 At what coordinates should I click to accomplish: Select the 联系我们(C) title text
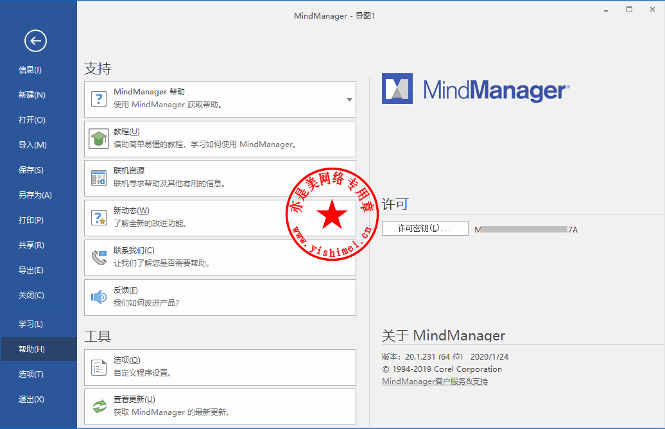click(x=134, y=250)
